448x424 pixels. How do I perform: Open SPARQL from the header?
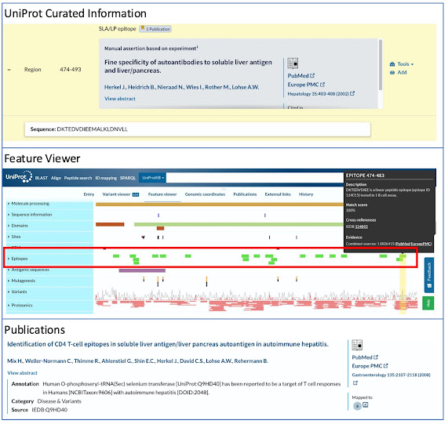click(x=128, y=178)
